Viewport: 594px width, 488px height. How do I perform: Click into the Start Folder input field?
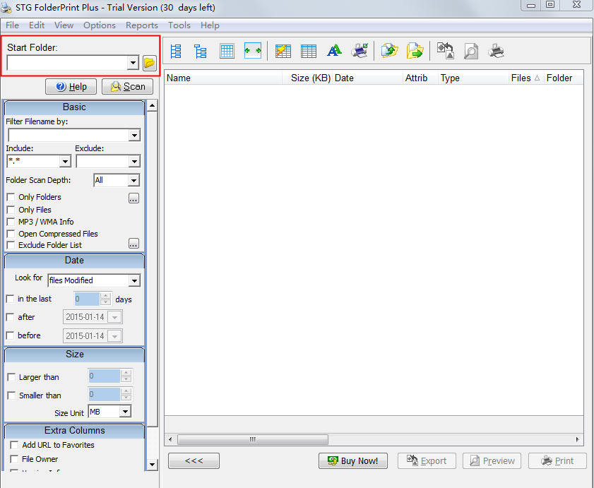coord(67,63)
